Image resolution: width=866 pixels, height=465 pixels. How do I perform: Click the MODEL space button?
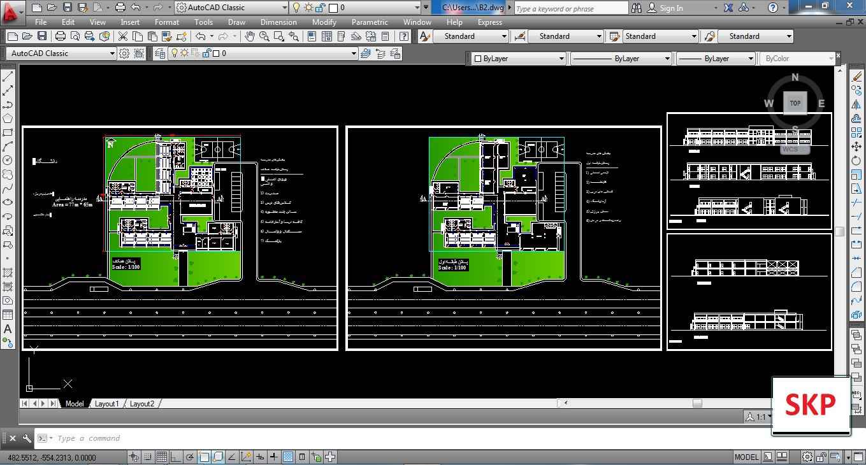click(746, 457)
